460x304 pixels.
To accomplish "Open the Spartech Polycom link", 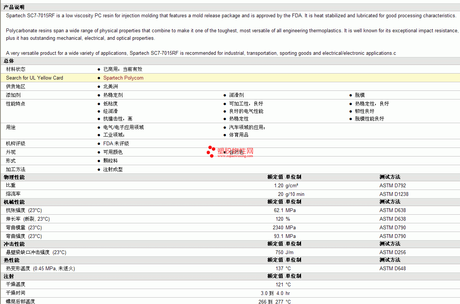I will (123, 78).
